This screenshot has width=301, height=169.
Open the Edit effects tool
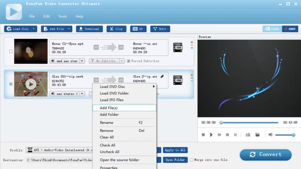[x=160, y=29]
